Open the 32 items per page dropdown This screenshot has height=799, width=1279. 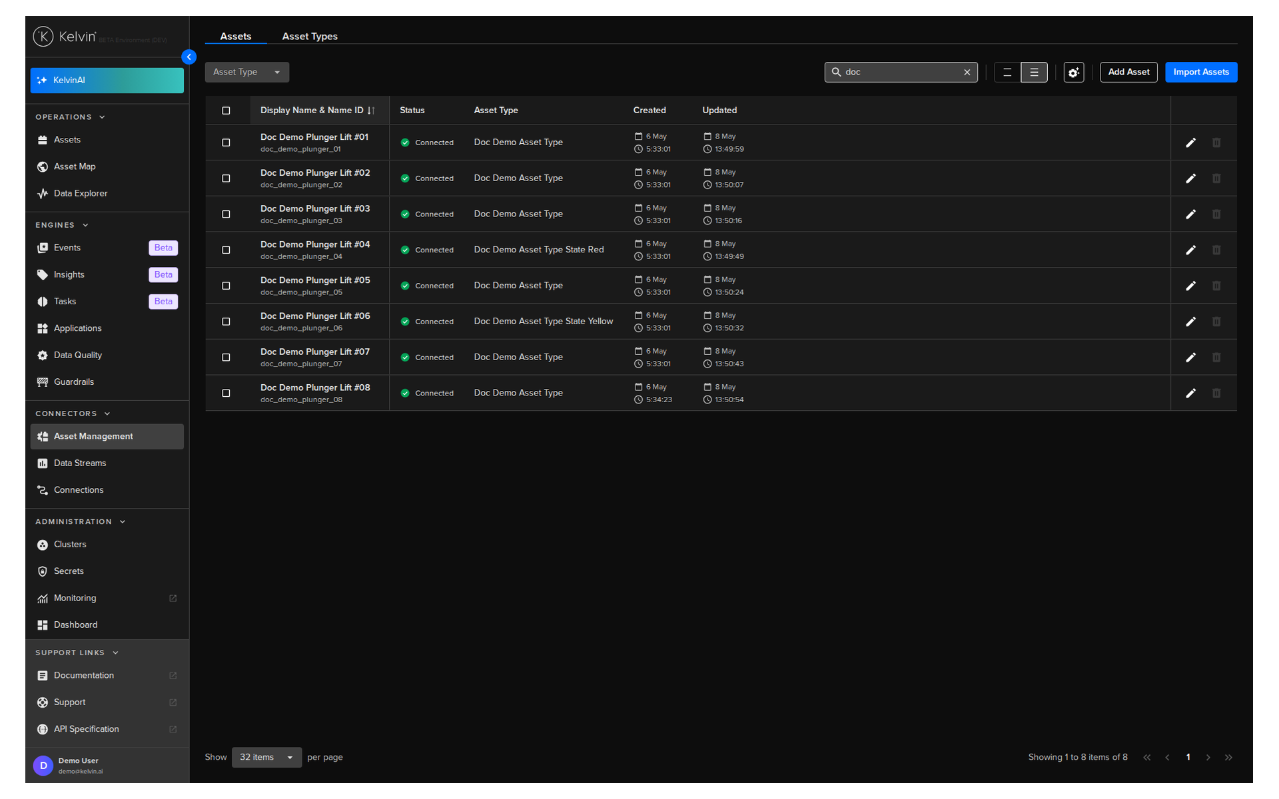[x=266, y=758]
